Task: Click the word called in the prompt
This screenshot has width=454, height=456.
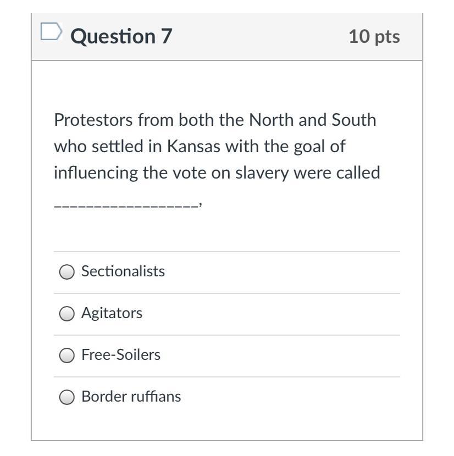Action: click(x=357, y=173)
